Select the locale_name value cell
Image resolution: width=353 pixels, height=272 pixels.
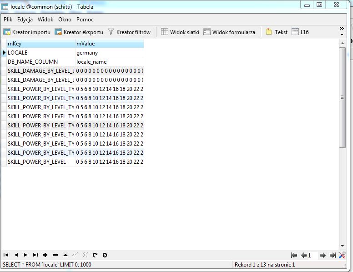coord(110,62)
